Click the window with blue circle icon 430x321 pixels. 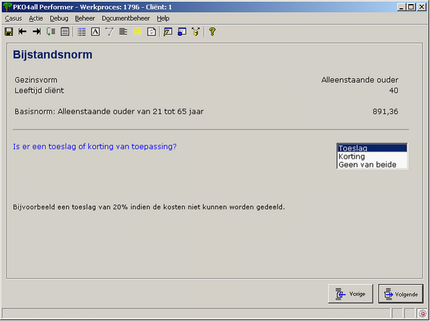[x=182, y=31]
